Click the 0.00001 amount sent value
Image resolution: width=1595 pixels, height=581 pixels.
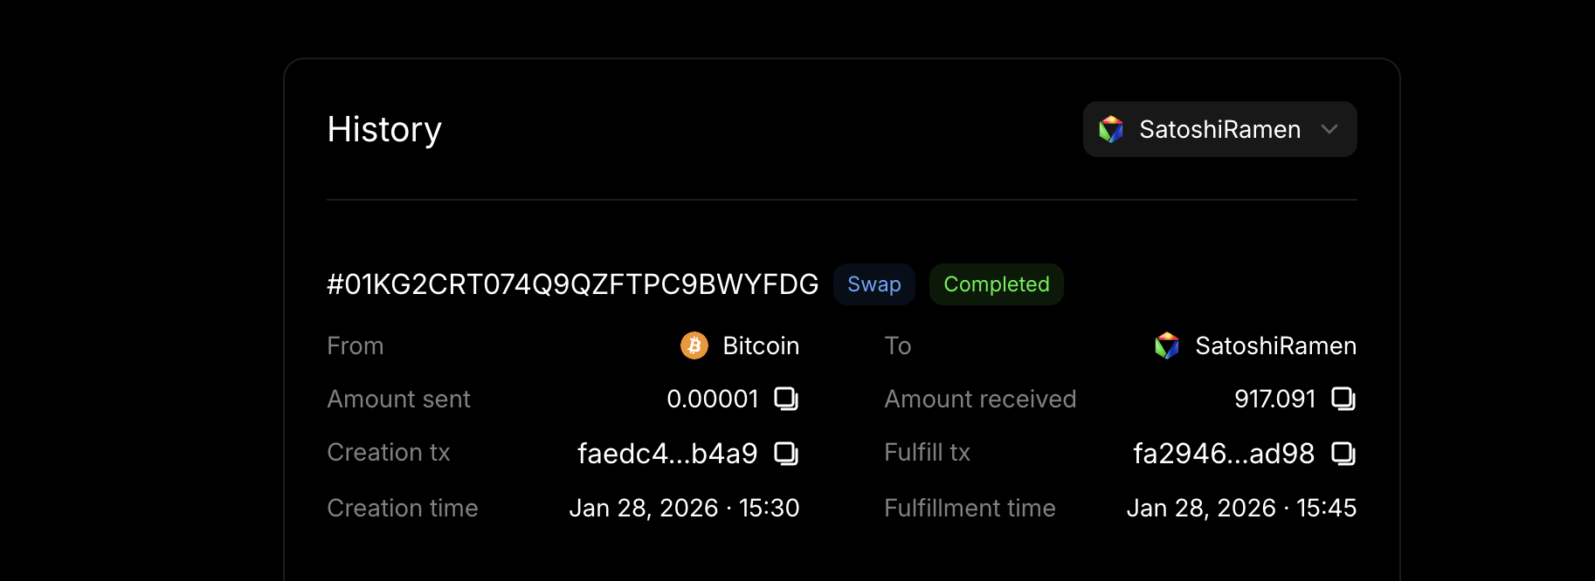[713, 399]
